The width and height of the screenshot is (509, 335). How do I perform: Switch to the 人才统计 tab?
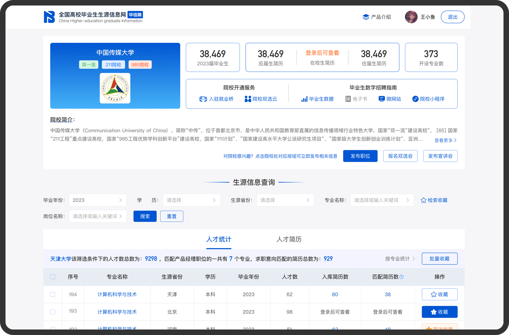pyautogui.click(x=219, y=239)
